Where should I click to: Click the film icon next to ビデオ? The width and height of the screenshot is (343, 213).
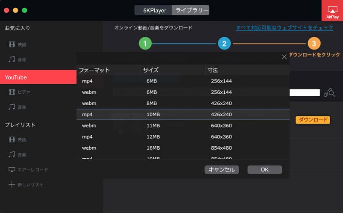click(12, 92)
